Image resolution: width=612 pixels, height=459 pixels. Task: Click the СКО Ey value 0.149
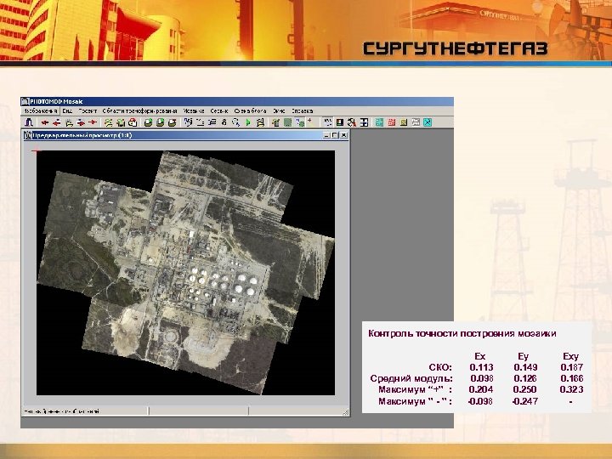(525, 367)
